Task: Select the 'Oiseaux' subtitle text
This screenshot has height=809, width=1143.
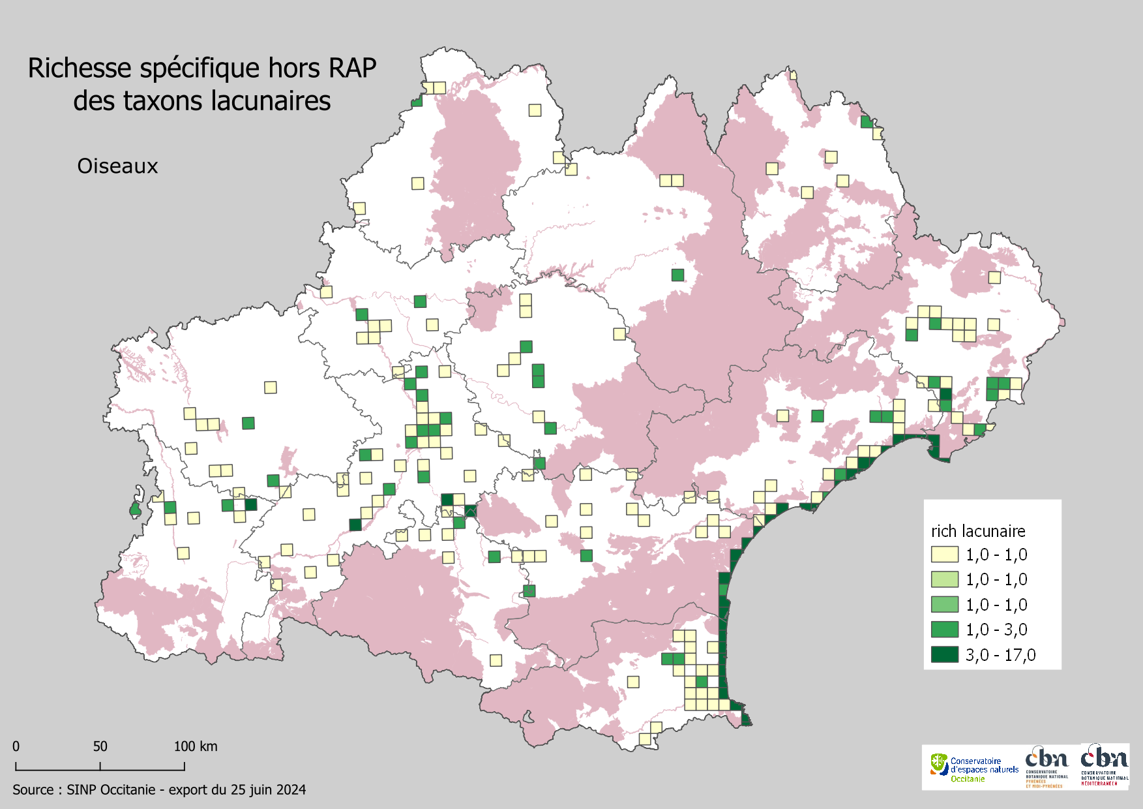Action: click(117, 166)
